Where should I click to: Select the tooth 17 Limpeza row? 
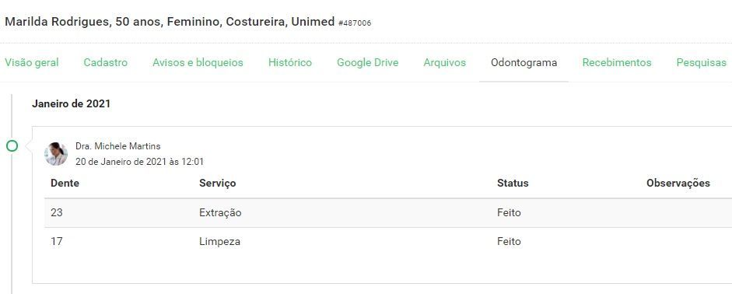pyautogui.click(x=388, y=242)
